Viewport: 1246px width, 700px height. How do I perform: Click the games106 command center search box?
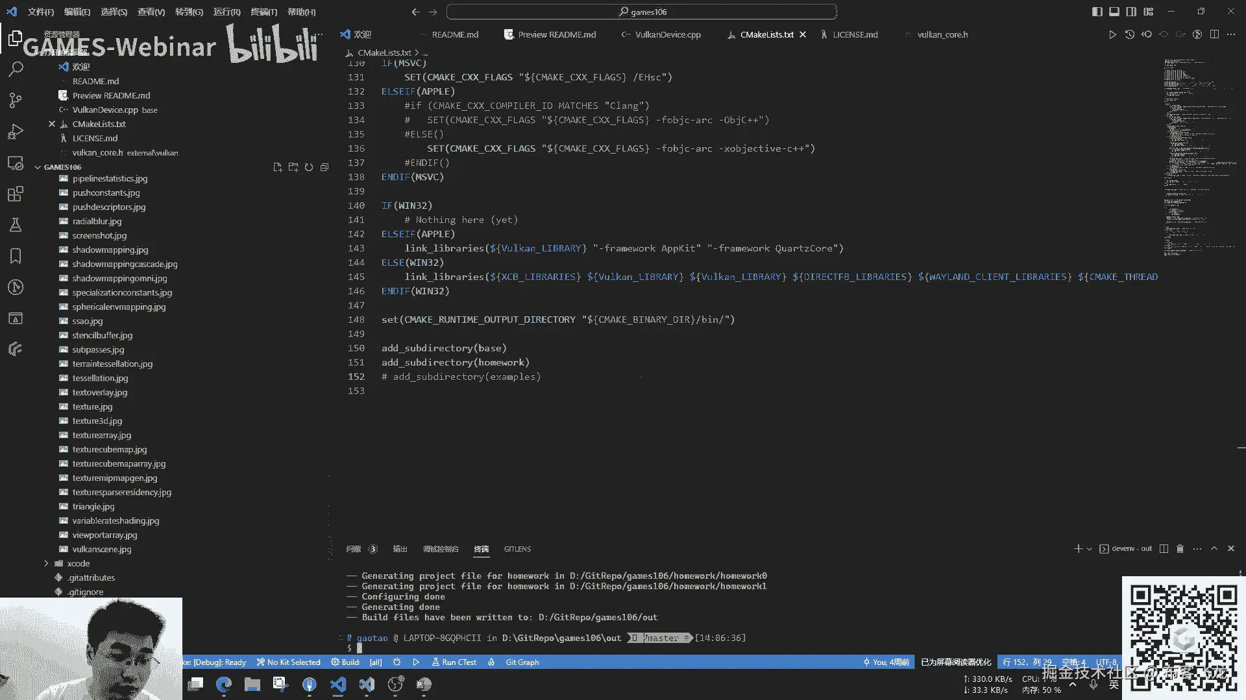(x=641, y=12)
